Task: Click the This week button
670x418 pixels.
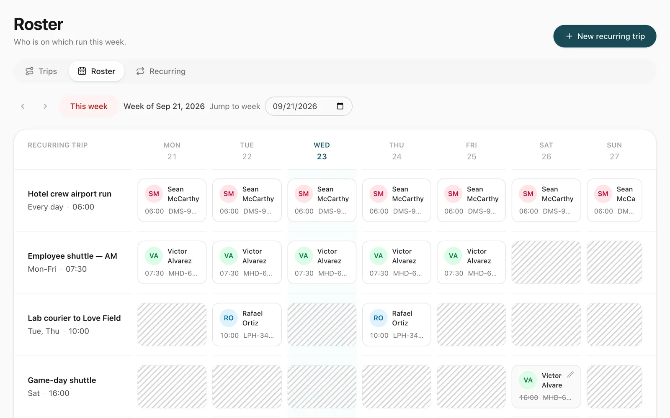Action: (89, 106)
